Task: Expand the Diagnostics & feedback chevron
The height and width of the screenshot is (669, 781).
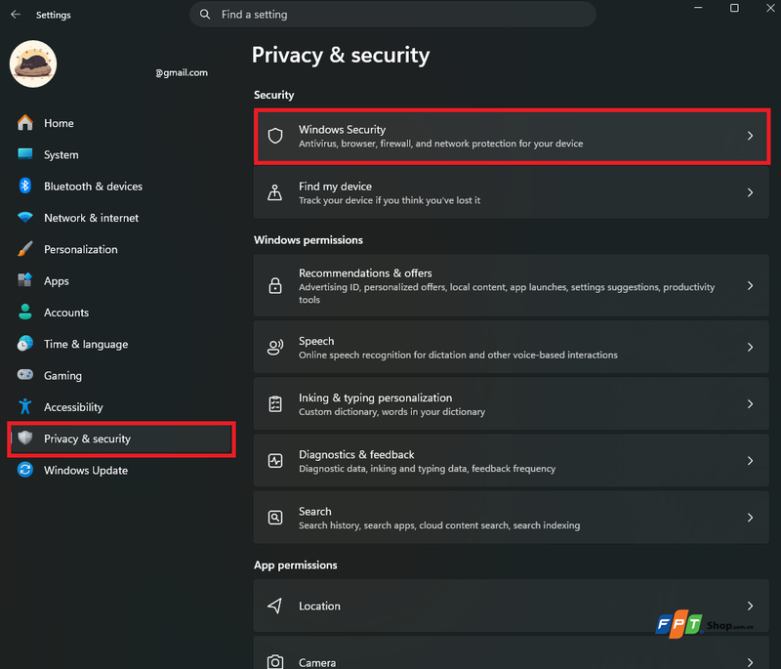Action: (x=750, y=461)
